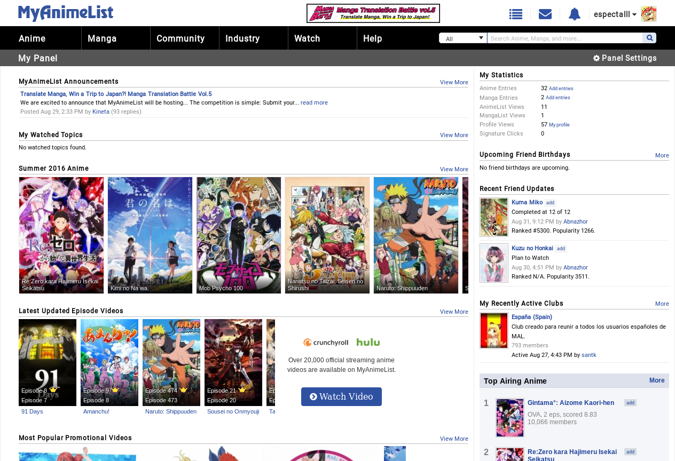Open the Help menu

pyautogui.click(x=373, y=38)
